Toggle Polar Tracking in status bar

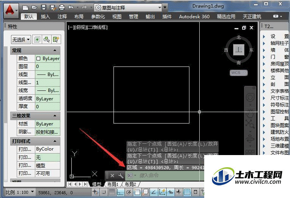pos(129,192)
